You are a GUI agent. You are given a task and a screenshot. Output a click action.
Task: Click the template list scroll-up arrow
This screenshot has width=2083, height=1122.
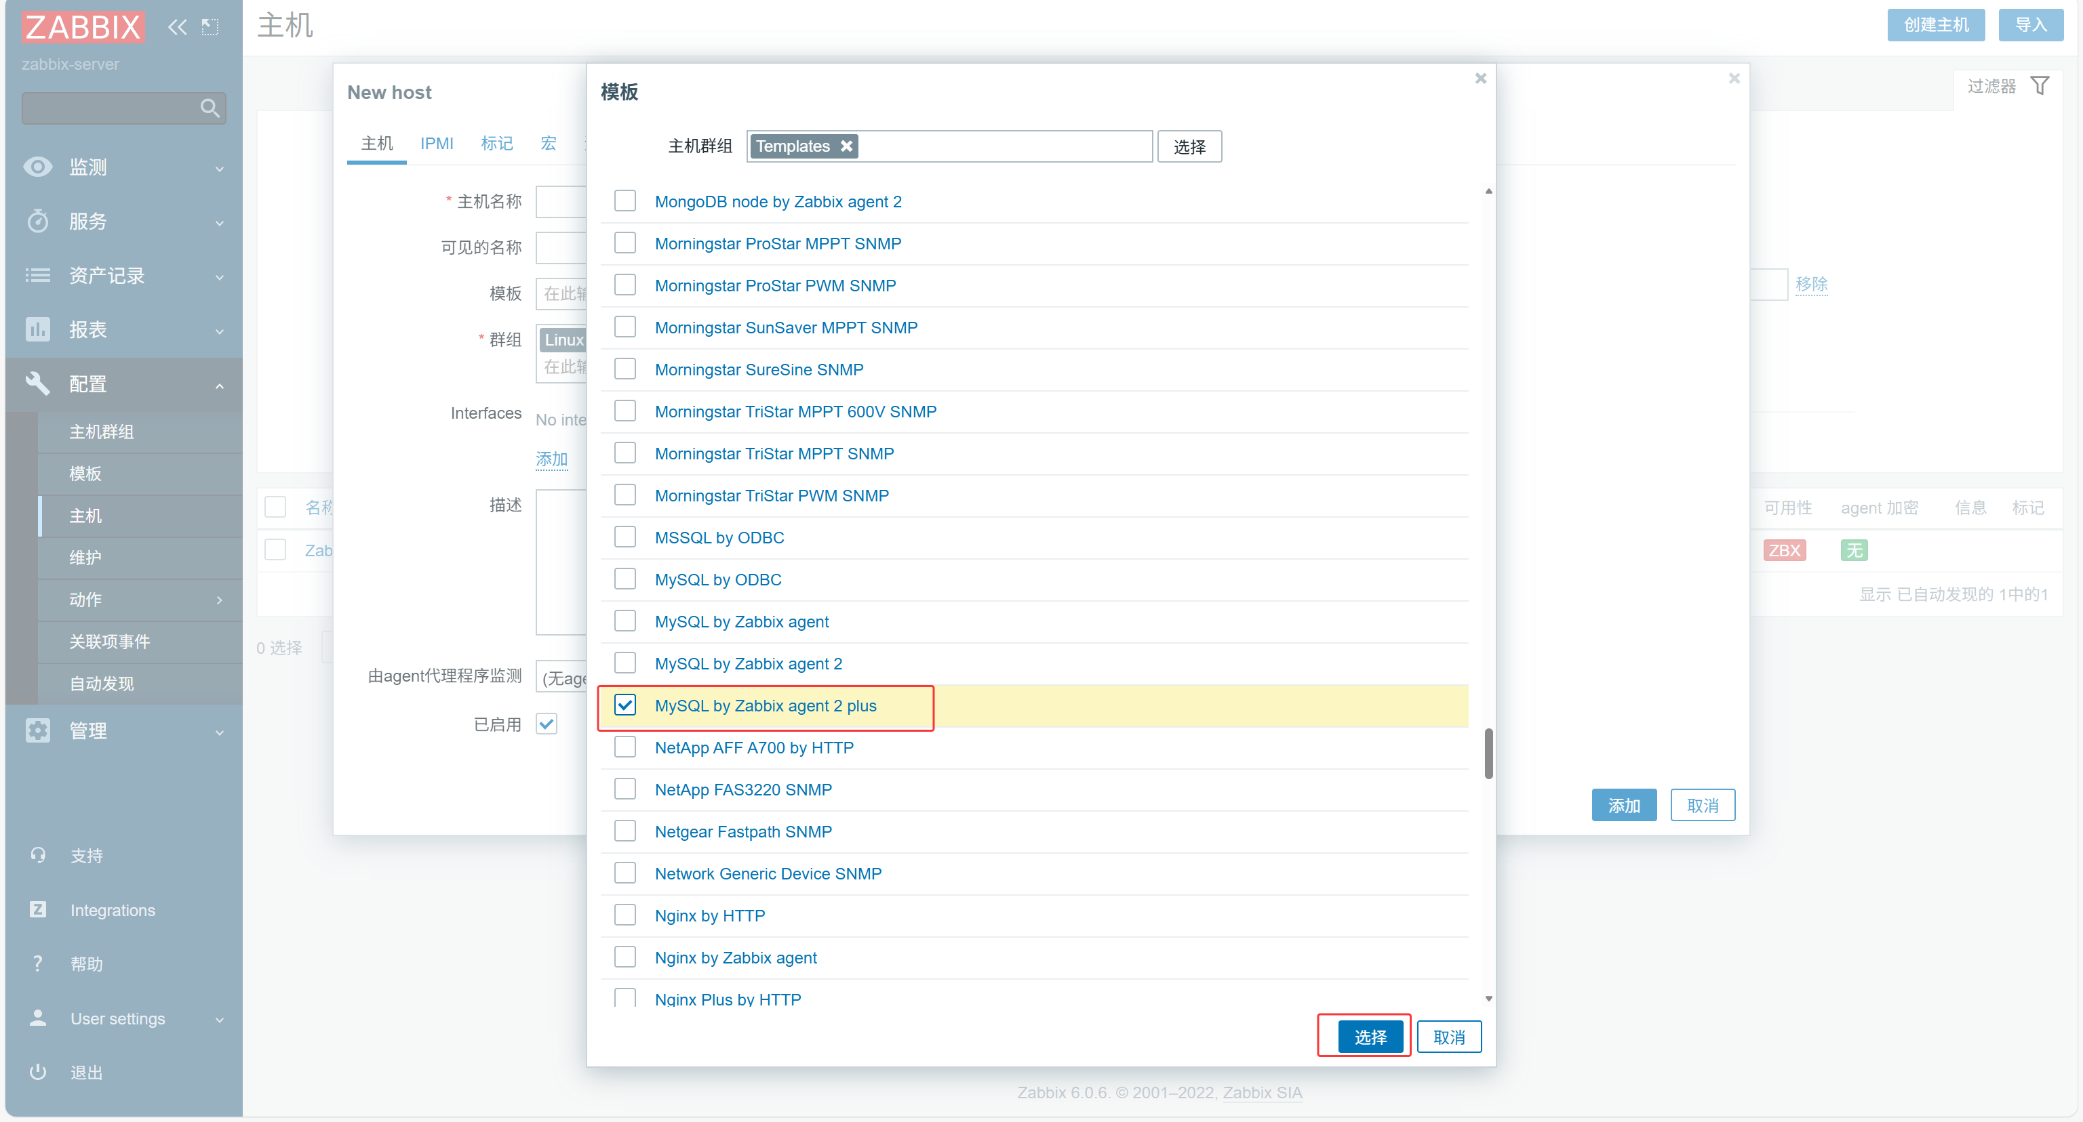(x=1488, y=190)
